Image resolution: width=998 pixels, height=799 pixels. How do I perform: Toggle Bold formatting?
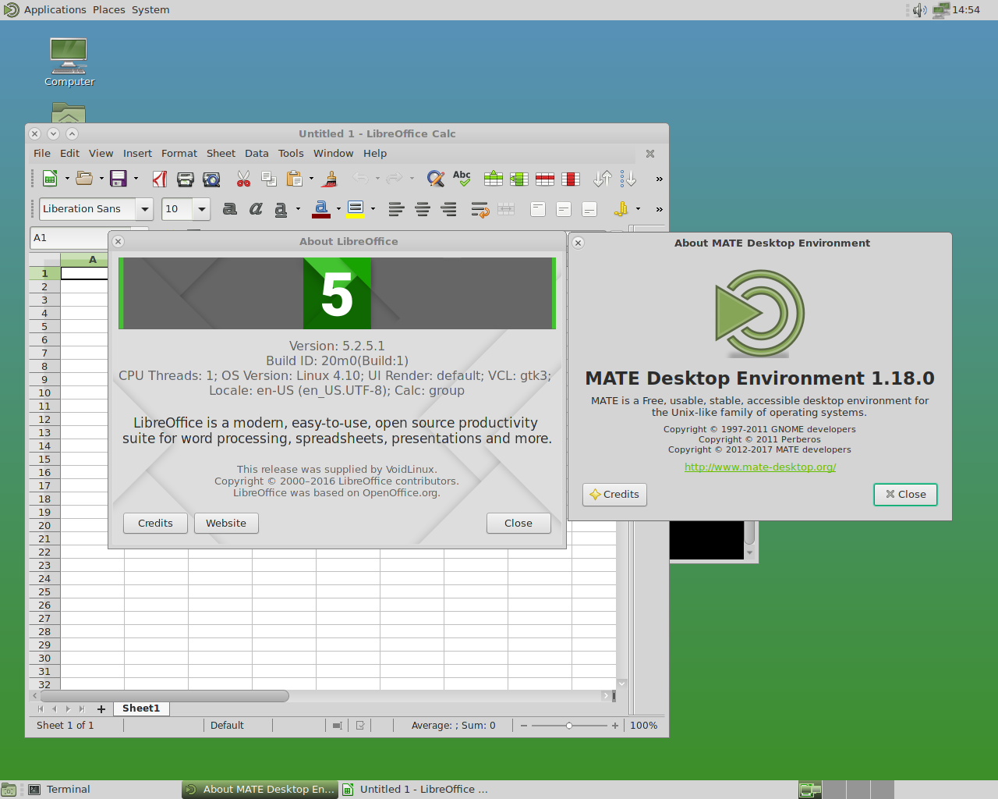(x=229, y=208)
